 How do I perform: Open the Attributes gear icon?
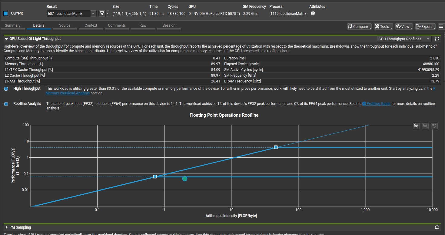[x=313, y=13]
